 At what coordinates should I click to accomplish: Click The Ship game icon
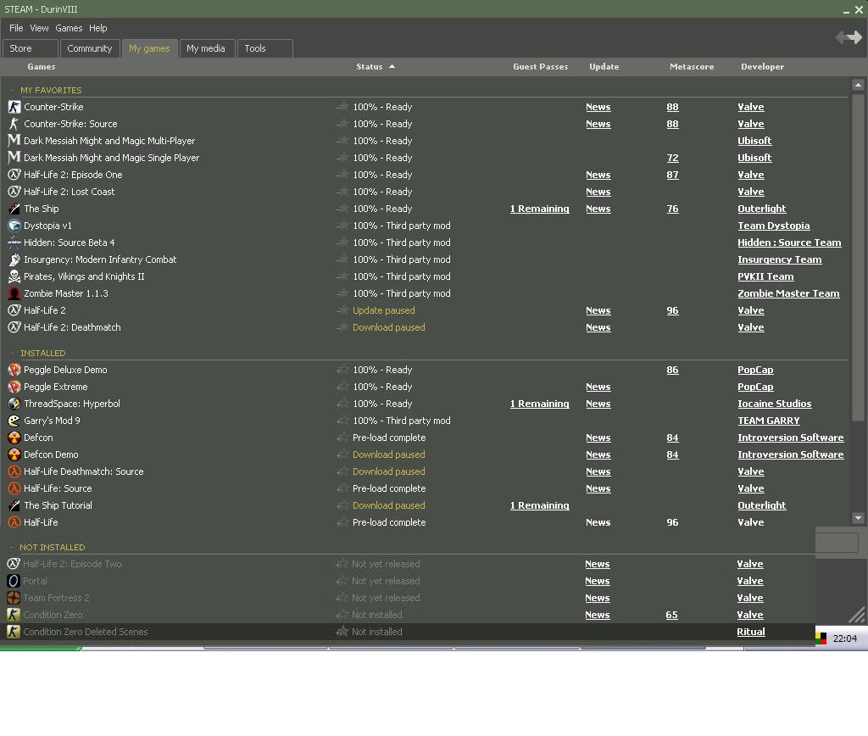(x=14, y=209)
